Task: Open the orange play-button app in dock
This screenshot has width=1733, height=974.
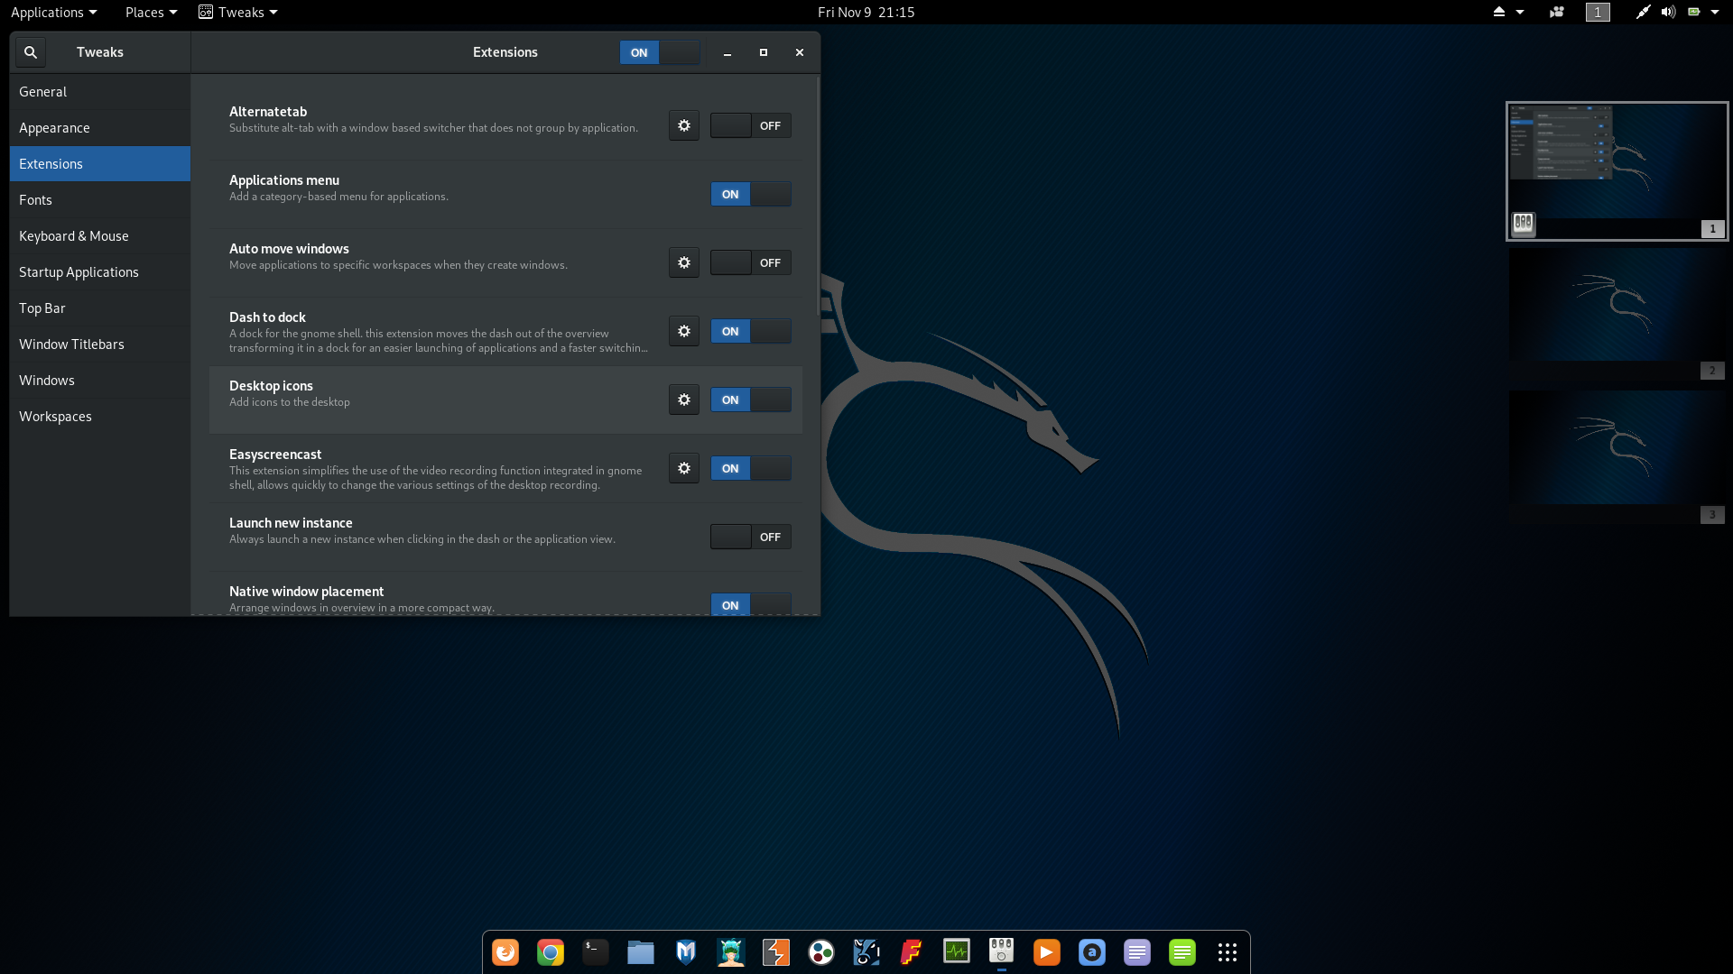Action: coord(1047,952)
